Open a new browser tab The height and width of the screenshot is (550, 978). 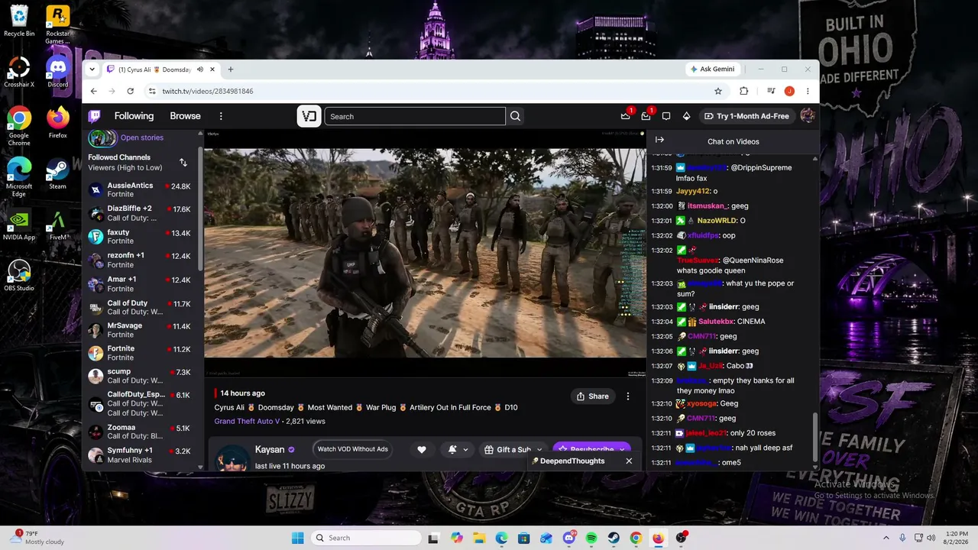pyautogui.click(x=231, y=70)
